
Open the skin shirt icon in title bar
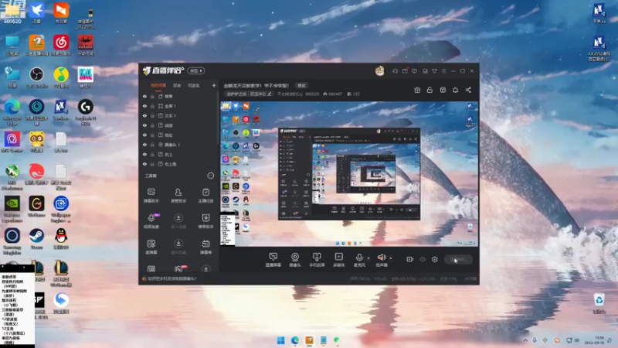434,71
